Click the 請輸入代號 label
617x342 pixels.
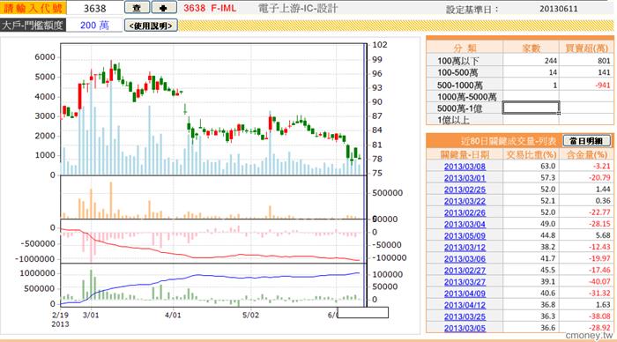[x=33, y=8]
